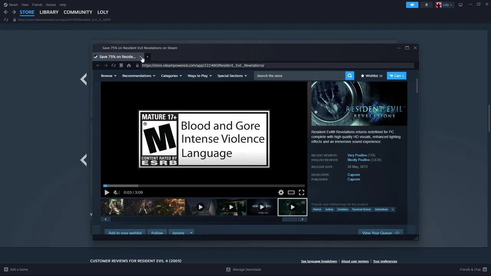Image resolution: width=491 pixels, height=276 pixels.
Task: Click the Wishlist 10 button
Action: point(371,76)
